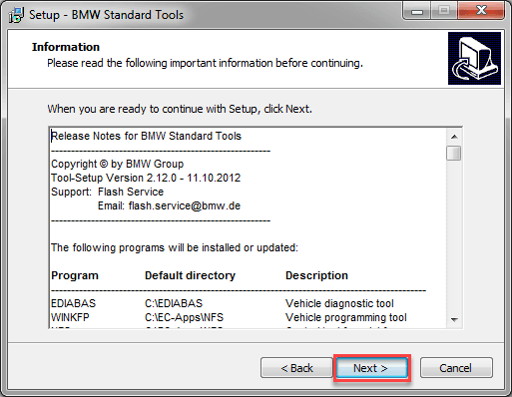Click the 'Support: Flash Service' line
This screenshot has width=512, height=397.
[x=107, y=192]
